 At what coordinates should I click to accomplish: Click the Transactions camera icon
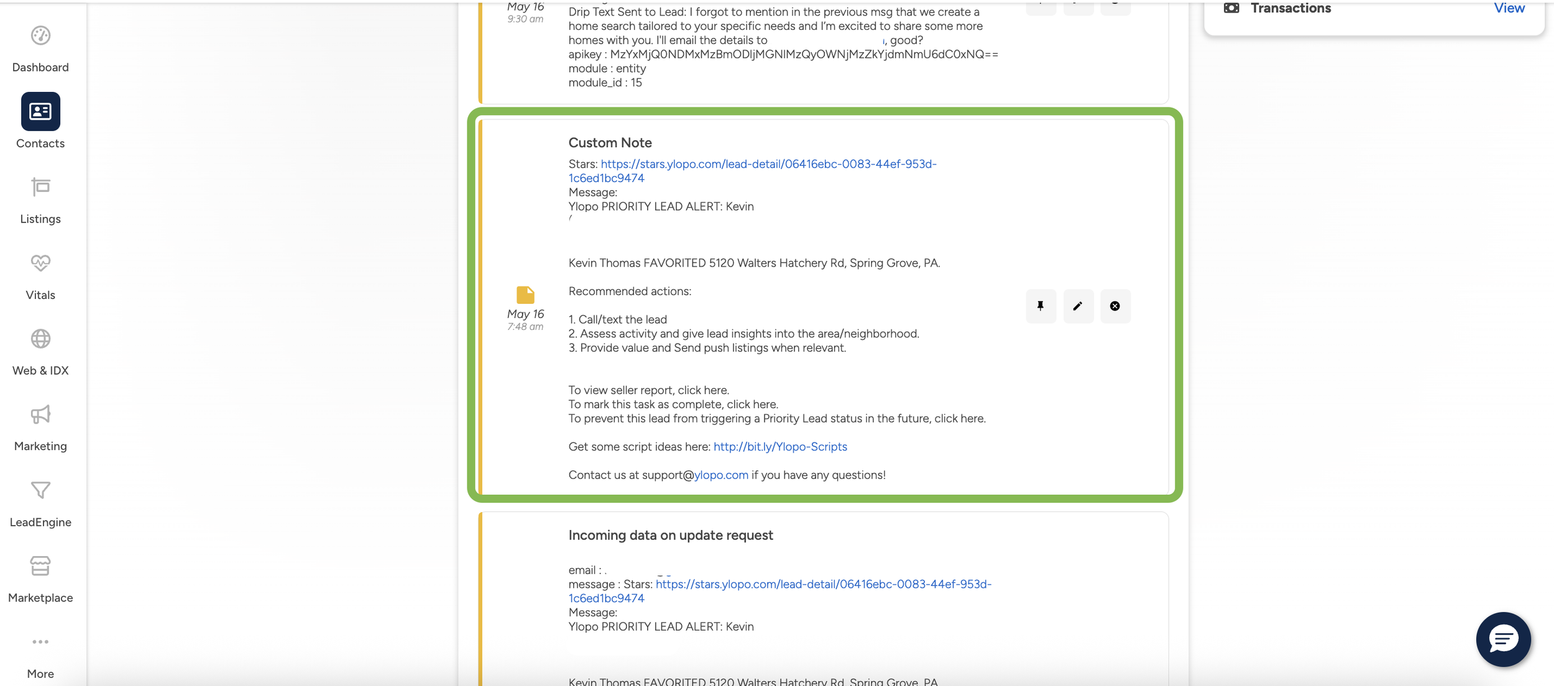tap(1231, 8)
